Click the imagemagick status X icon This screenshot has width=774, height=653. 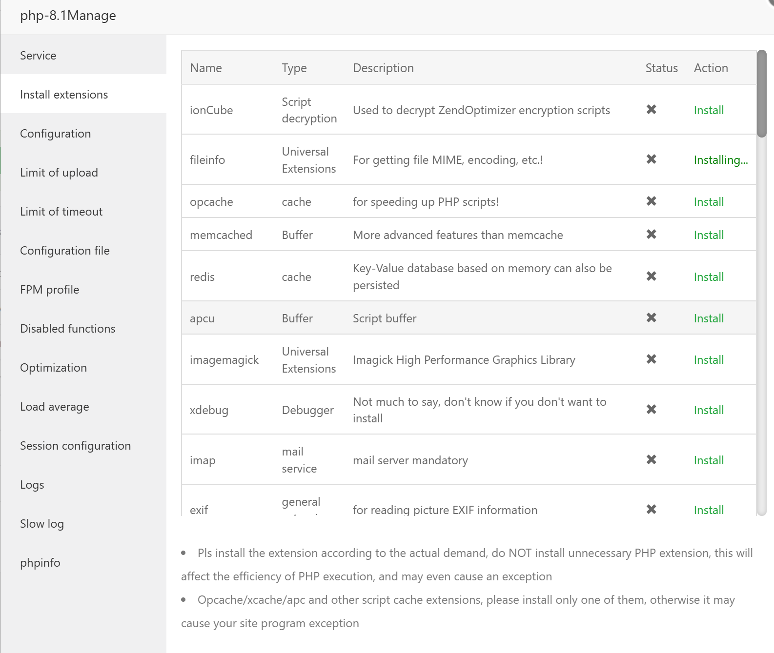tap(651, 359)
